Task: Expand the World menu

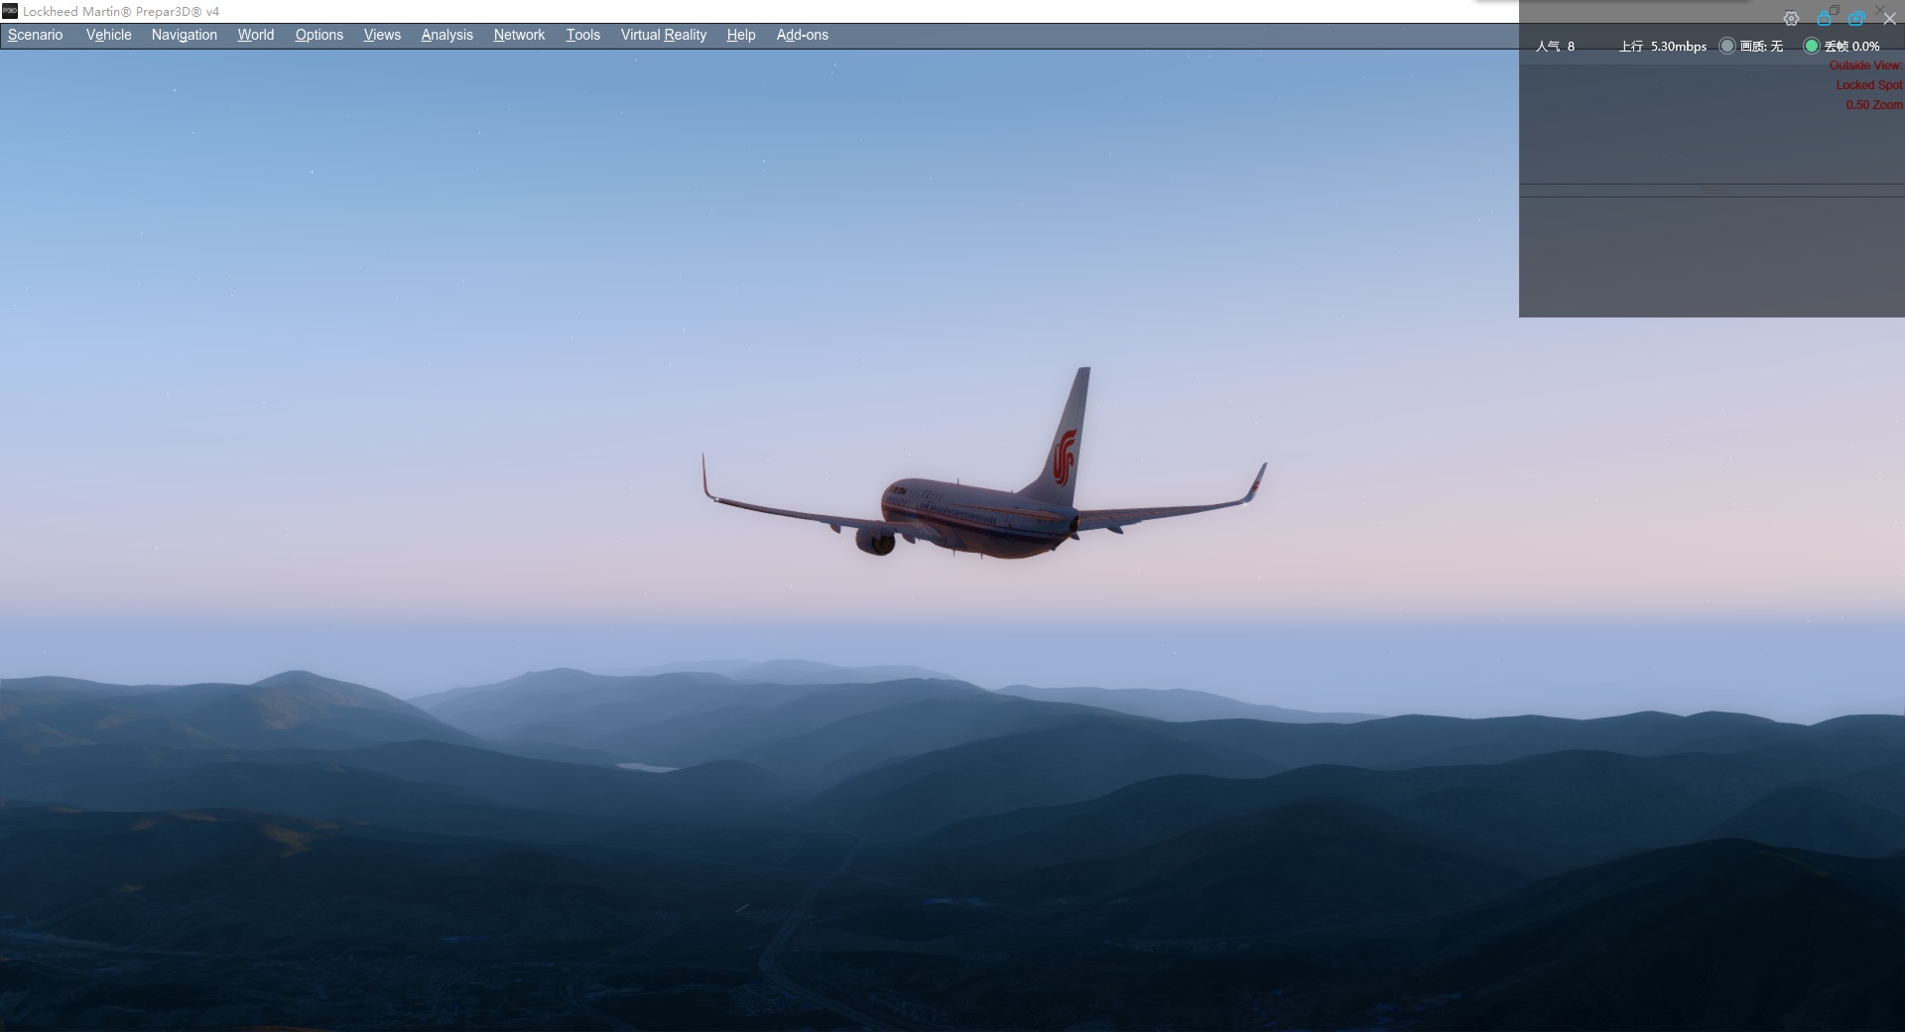Action: click(x=256, y=35)
